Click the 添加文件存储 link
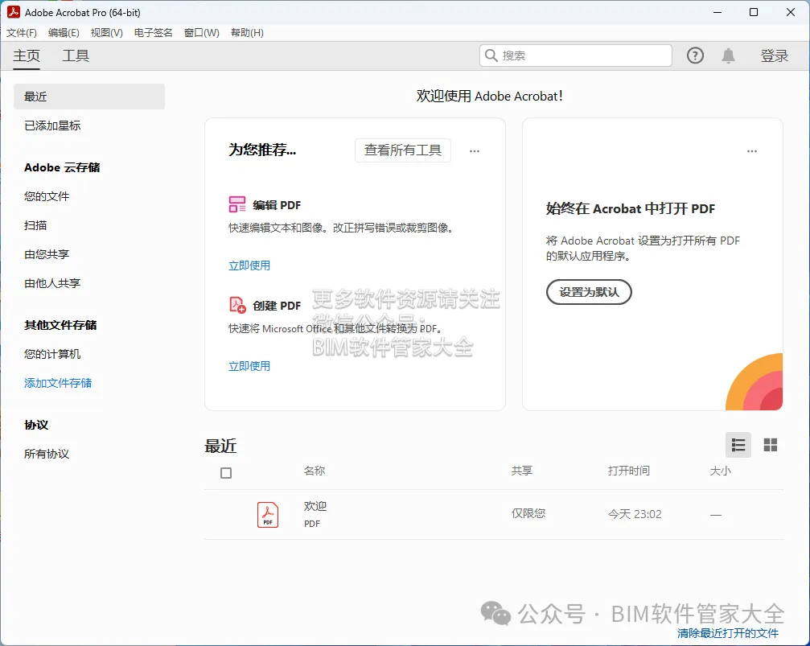 [58, 383]
